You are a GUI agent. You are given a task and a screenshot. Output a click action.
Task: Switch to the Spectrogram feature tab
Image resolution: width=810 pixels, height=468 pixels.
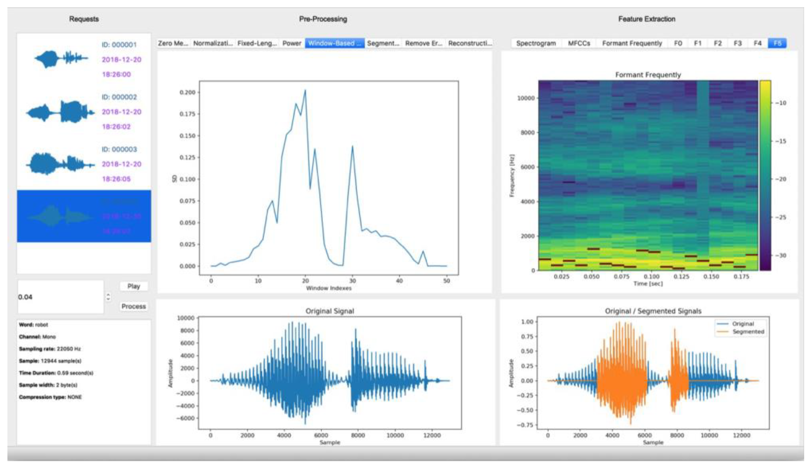(536, 43)
